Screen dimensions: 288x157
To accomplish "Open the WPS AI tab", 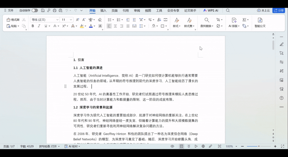I will 211,11.
